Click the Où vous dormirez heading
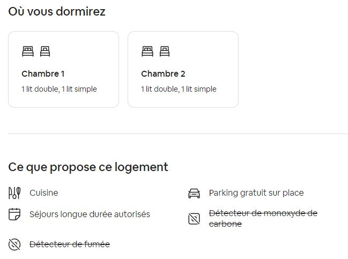348x259 pixels. pos(57,12)
